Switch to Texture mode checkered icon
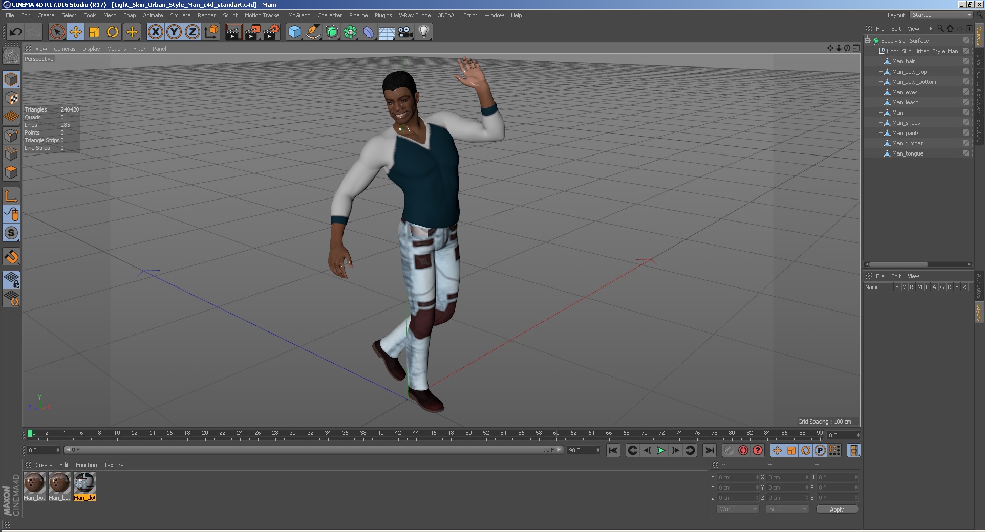Image resolution: width=985 pixels, height=532 pixels. (x=11, y=98)
